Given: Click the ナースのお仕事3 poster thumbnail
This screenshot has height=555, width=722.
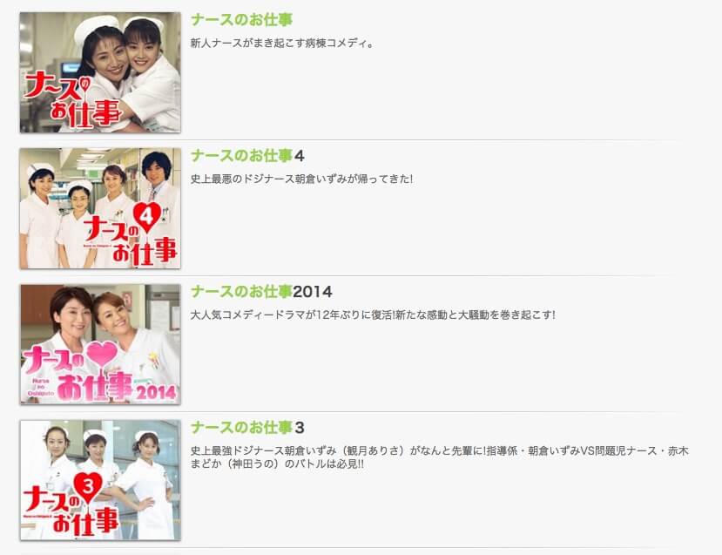Looking at the screenshot, I should 100,480.
